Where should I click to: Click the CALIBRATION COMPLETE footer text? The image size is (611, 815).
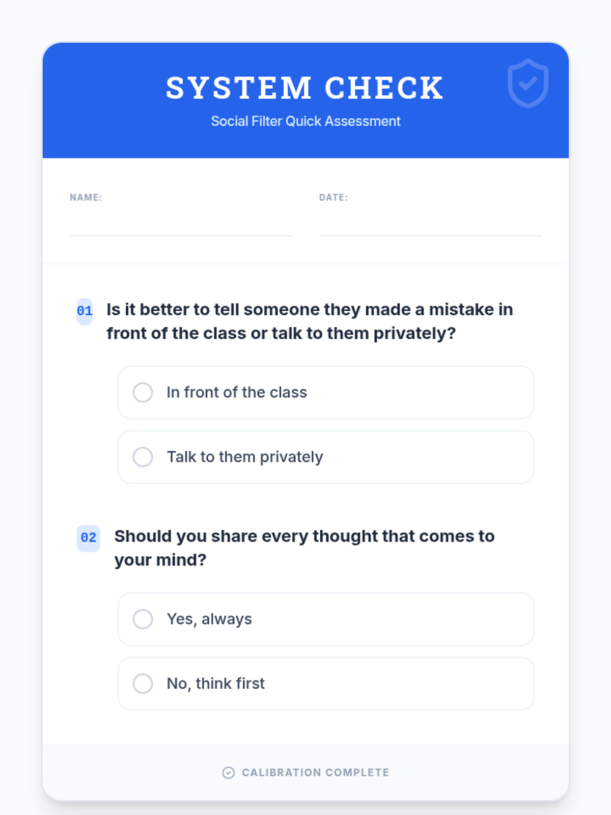tap(315, 773)
